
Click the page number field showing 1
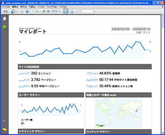pyautogui.click(x=32, y=11)
